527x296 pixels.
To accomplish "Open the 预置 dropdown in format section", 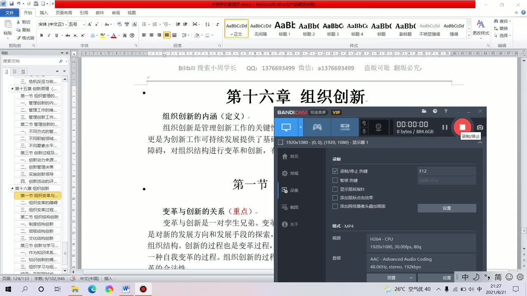I will pyautogui.click(x=391, y=277).
